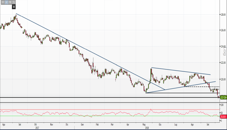Click the third chart toolbar icon
Screen dimensions: 227x130
[10, 2]
